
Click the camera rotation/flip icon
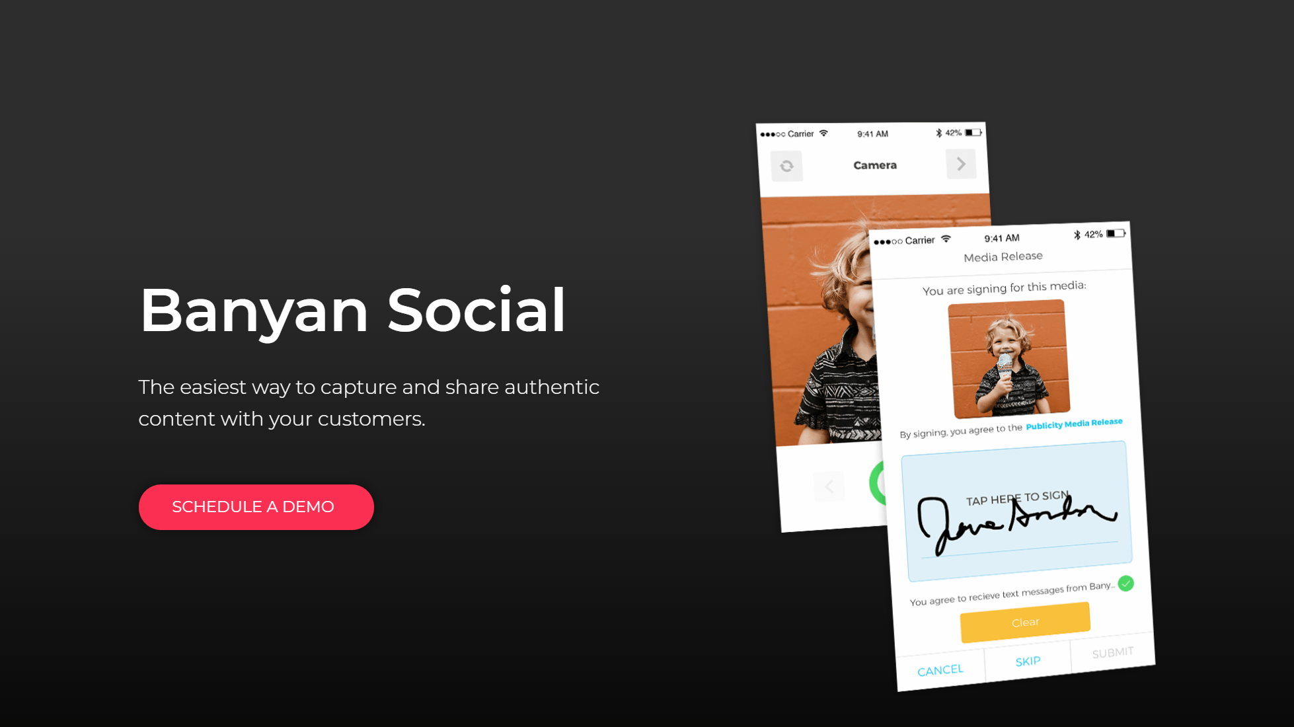tap(786, 165)
